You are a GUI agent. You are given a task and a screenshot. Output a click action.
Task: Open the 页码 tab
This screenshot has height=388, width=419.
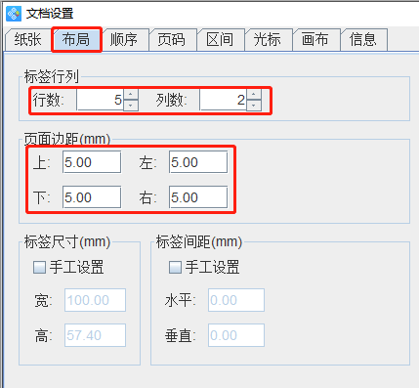[172, 40]
